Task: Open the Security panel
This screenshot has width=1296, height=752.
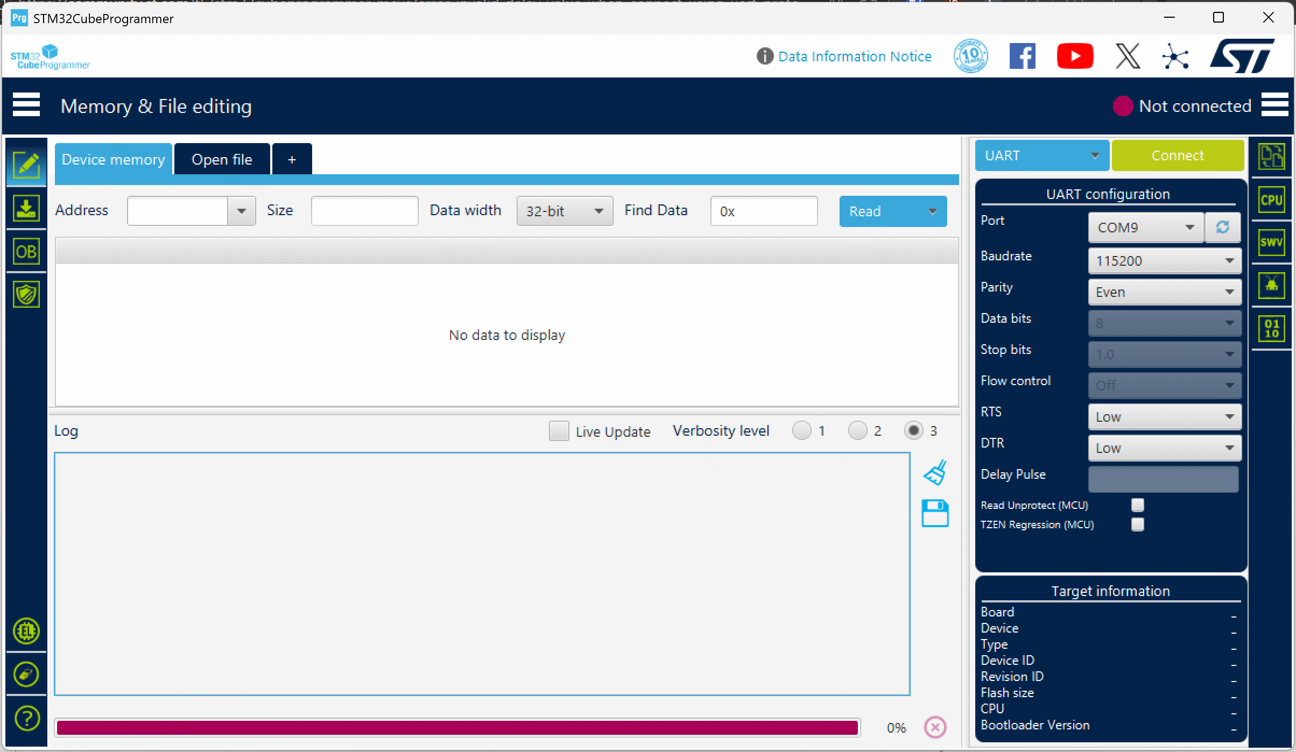Action: [x=26, y=294]
